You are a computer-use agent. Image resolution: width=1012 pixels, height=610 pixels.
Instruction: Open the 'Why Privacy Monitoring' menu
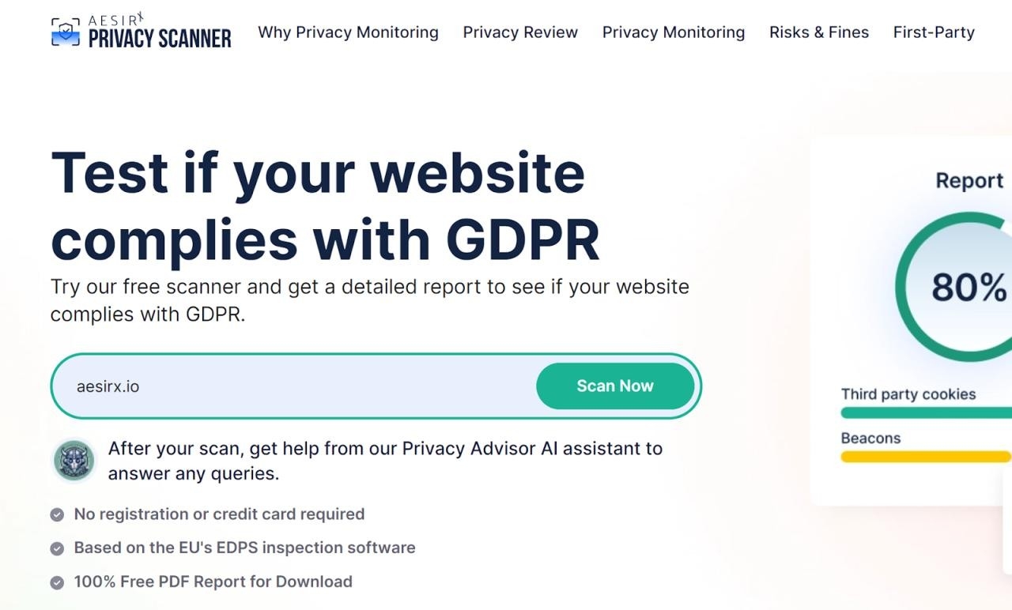348,32
